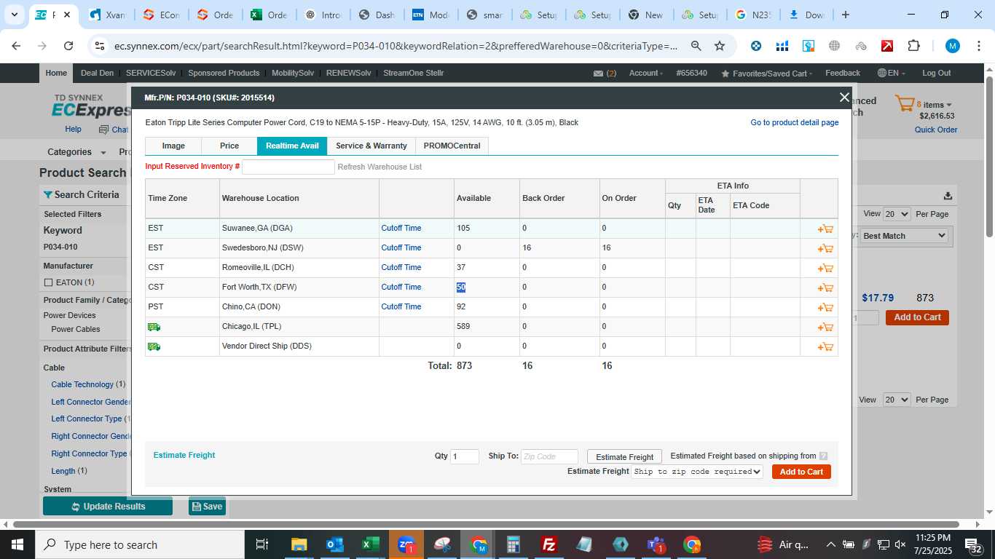
Task: Switch to the Image tab
Action: [173, 146]
